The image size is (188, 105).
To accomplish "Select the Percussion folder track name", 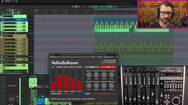I will [8, 36].
